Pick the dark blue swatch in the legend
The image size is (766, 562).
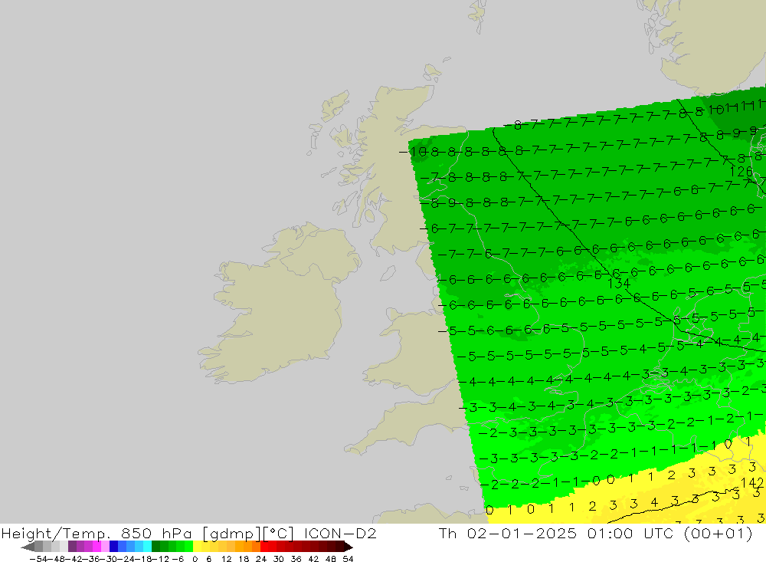click(x=114, y=547)
